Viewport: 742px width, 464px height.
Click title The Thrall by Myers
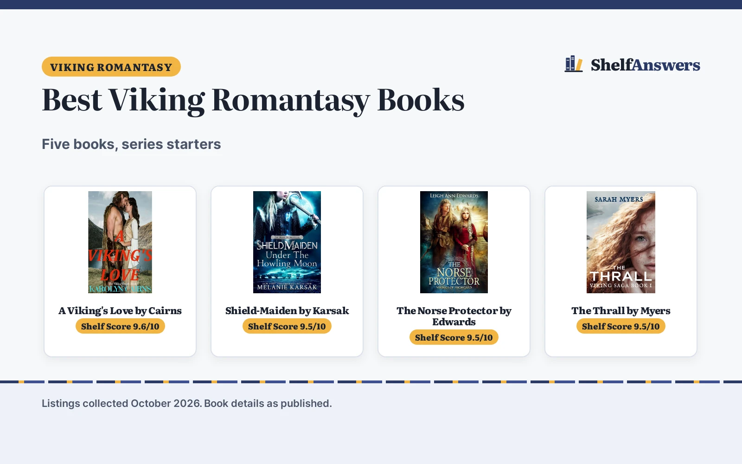coord(621,311)
